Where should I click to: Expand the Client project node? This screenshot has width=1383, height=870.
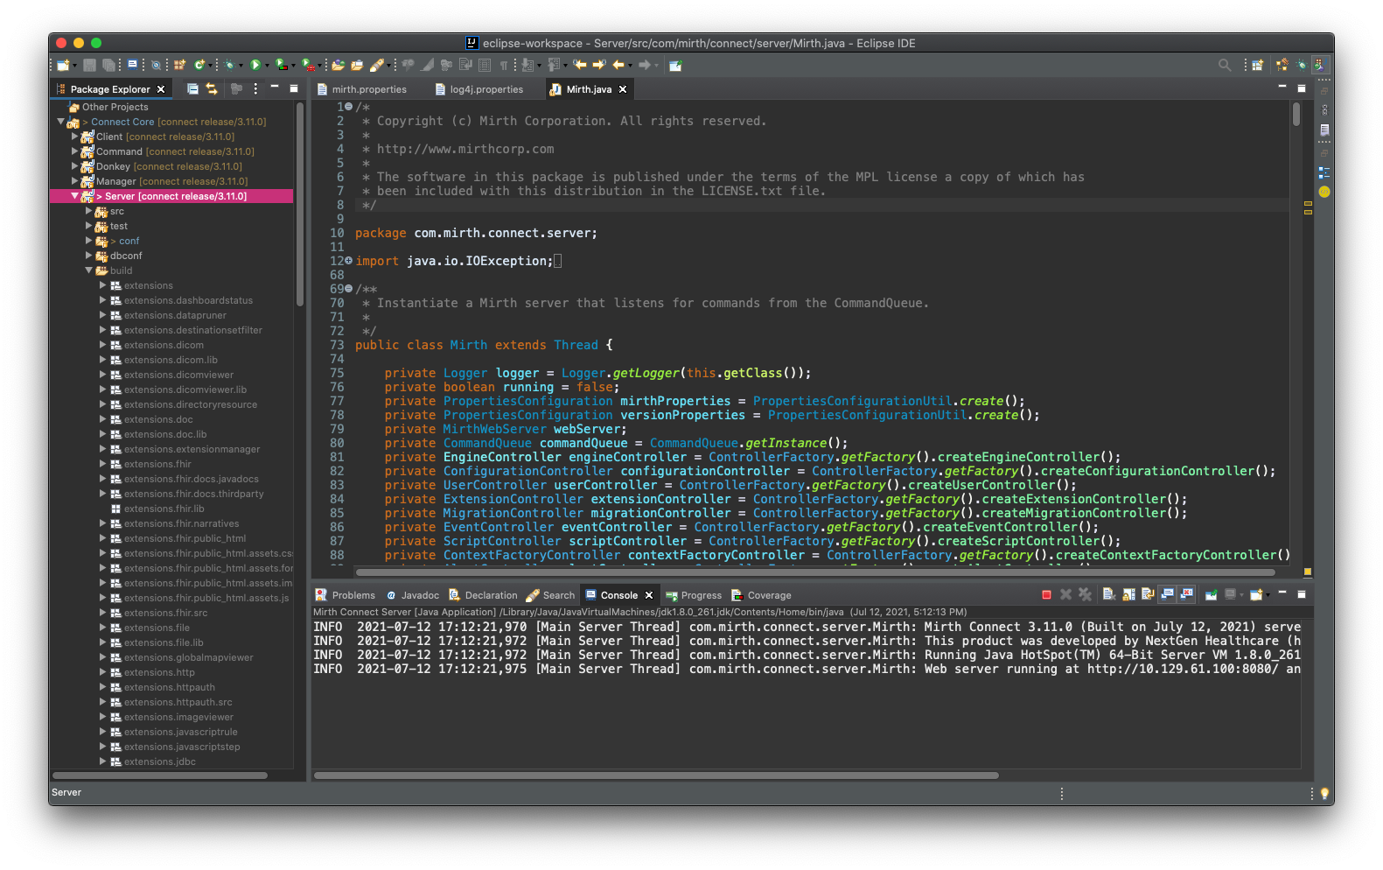coord(74,137)
